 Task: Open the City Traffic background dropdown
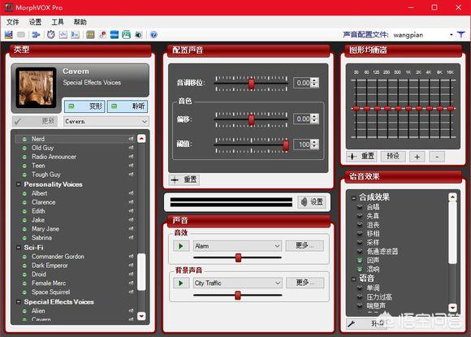(277, 283)
